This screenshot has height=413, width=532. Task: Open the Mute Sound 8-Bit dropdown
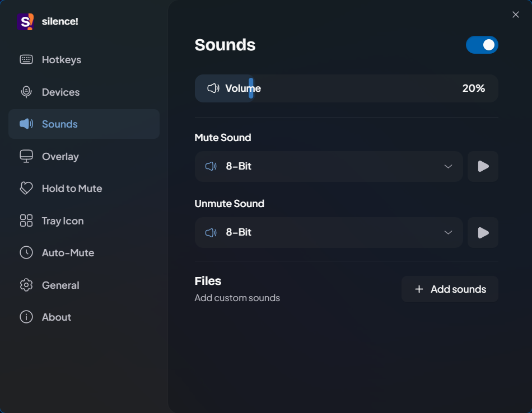[329, 167]
